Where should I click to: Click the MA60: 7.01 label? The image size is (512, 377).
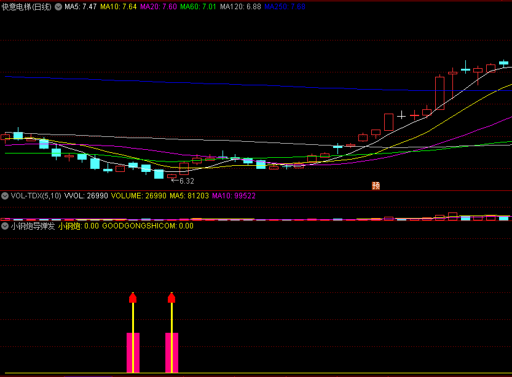pyautogui.click(x=198, y=7)
